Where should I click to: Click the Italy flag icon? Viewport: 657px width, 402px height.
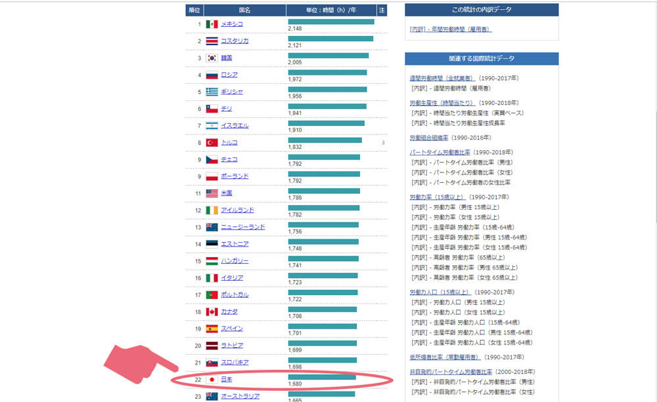pyautogui.click(x=212, y=278)
